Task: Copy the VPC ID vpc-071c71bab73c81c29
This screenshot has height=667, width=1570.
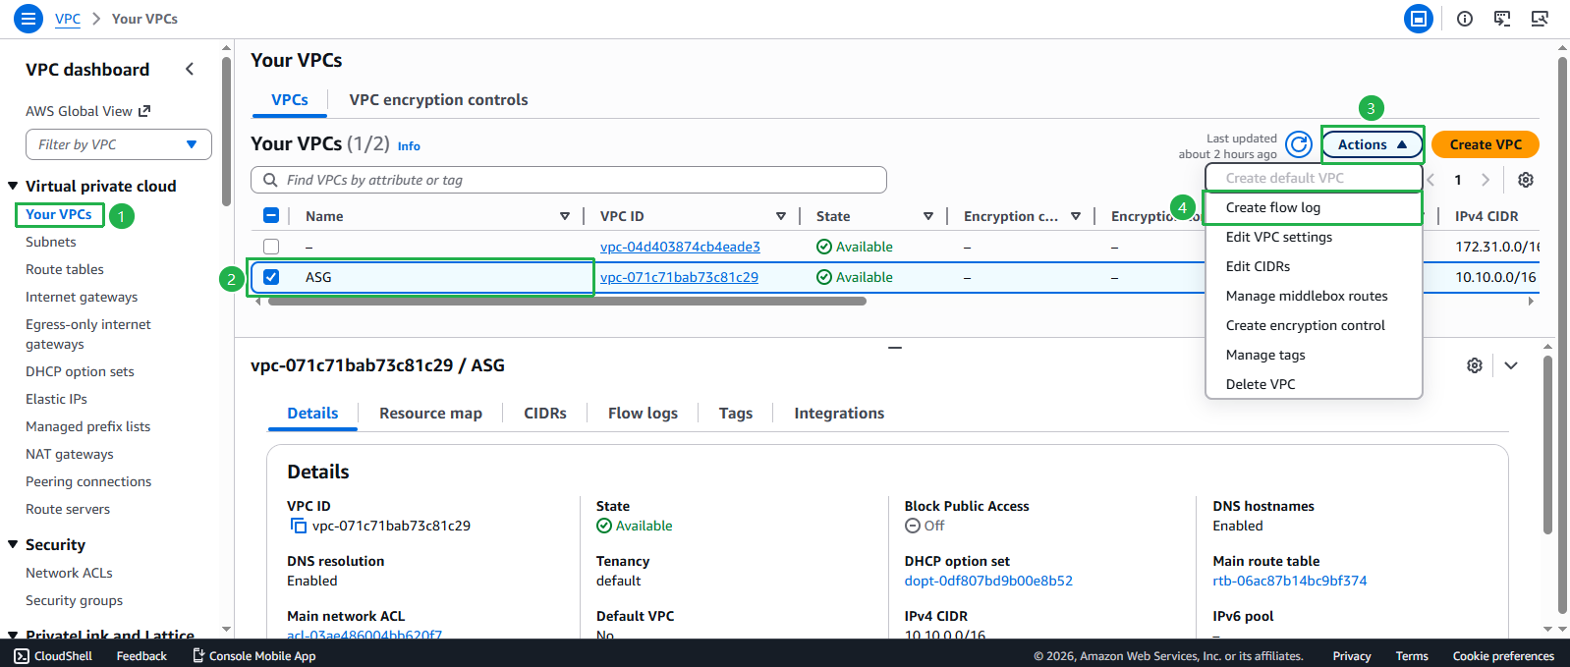Action: click(x=299, y=526)
